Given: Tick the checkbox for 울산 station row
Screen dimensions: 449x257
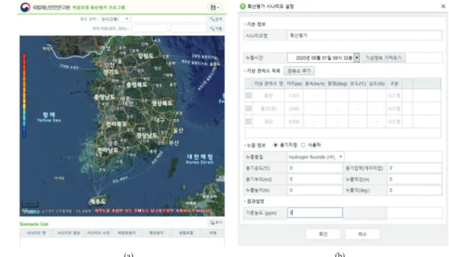Looking at the screenshot, I should coord(248,96).
